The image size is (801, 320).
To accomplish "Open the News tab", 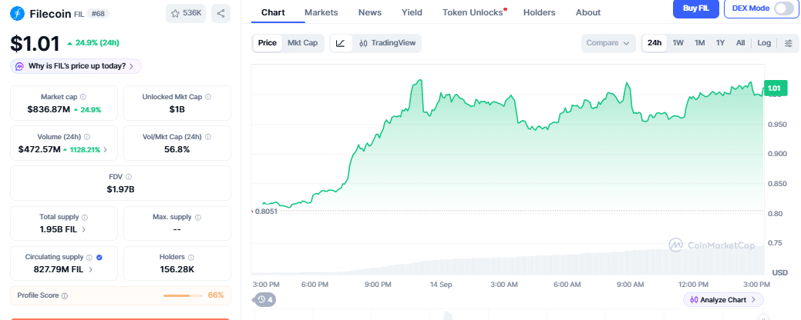I will (x=370, y=13).
